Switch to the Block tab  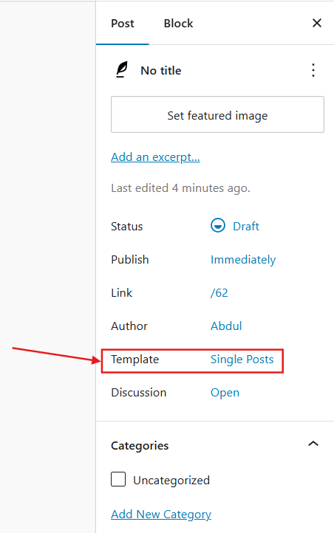click(178, 23)
